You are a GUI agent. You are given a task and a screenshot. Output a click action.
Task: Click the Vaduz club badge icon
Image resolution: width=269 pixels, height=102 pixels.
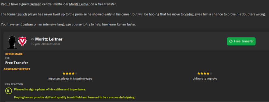[22, 41]
